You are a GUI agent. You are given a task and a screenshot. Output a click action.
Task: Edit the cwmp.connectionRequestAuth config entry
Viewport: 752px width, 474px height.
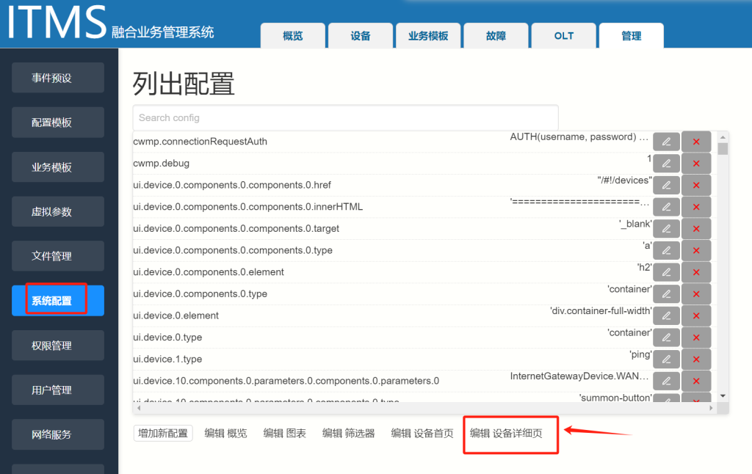pyautogui.click(x=666, y=142)
